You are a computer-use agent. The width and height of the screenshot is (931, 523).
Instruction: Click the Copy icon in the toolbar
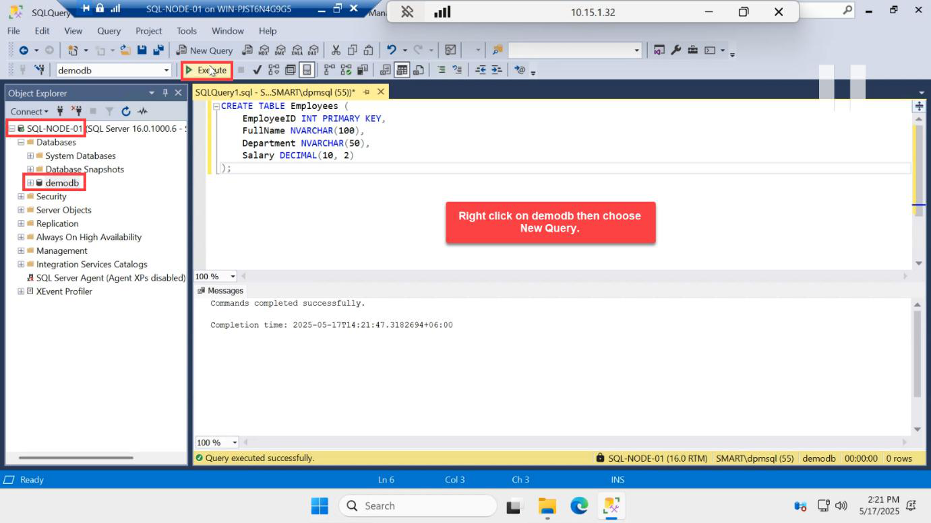point(352,50)
